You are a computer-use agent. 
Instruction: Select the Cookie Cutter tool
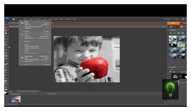pyautogui.click(x=6, y=56)
